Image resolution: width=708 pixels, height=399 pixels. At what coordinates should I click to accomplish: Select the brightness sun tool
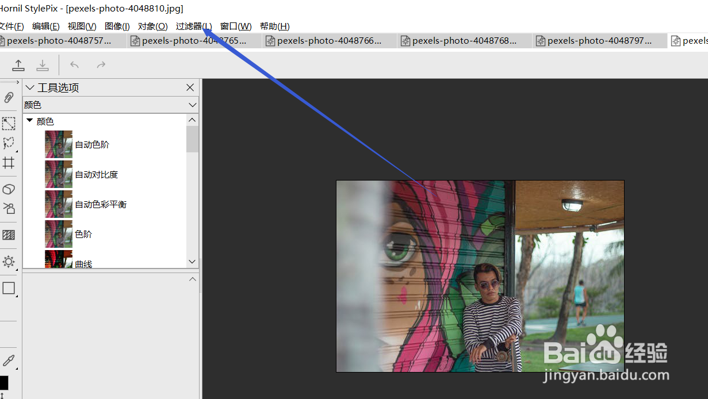(x=9, y=262)
